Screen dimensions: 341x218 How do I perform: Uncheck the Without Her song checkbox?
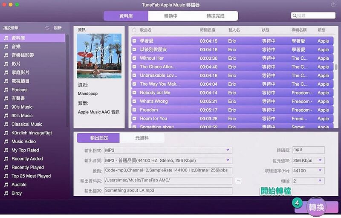[134, 58]
